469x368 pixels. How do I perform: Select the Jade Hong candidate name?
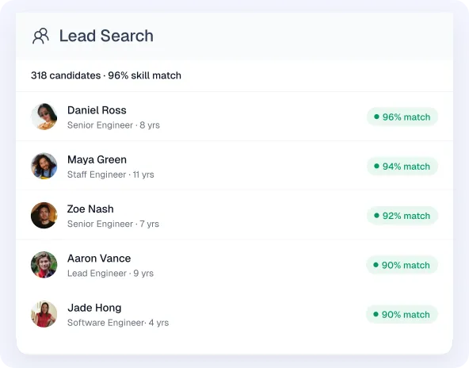(94, 308)
